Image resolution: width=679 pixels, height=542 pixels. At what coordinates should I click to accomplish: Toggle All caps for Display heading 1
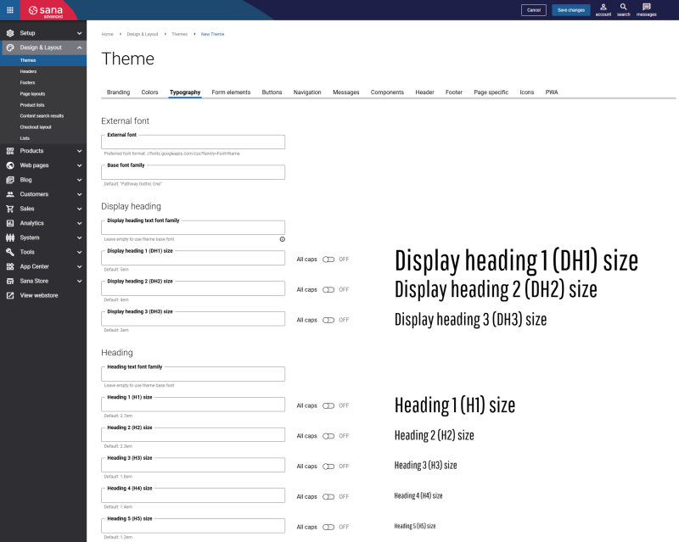tap(328, 260)
